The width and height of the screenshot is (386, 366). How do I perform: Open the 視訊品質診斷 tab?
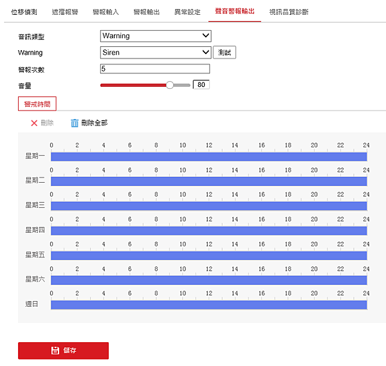coord(288,12)
